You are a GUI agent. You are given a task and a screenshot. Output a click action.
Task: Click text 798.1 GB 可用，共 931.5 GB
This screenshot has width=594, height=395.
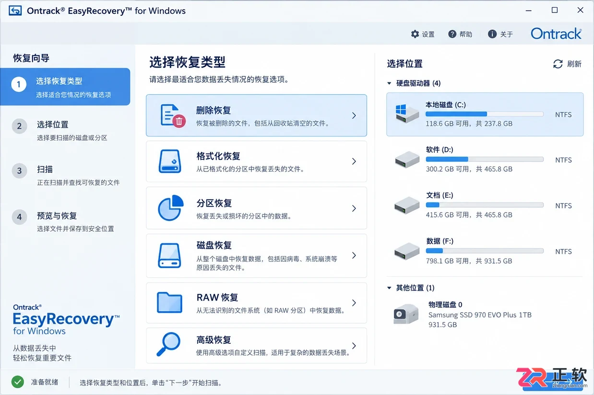(x=469, y=261)
